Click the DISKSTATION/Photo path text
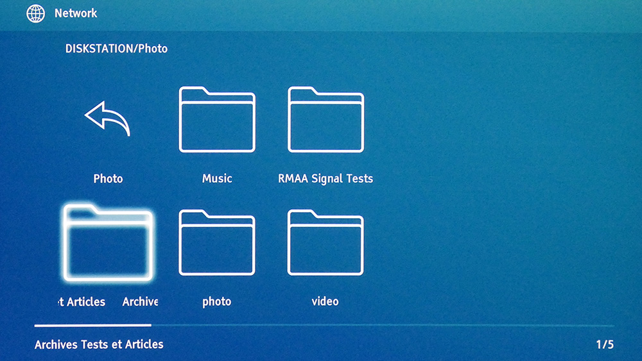 (x=116, y=49)
